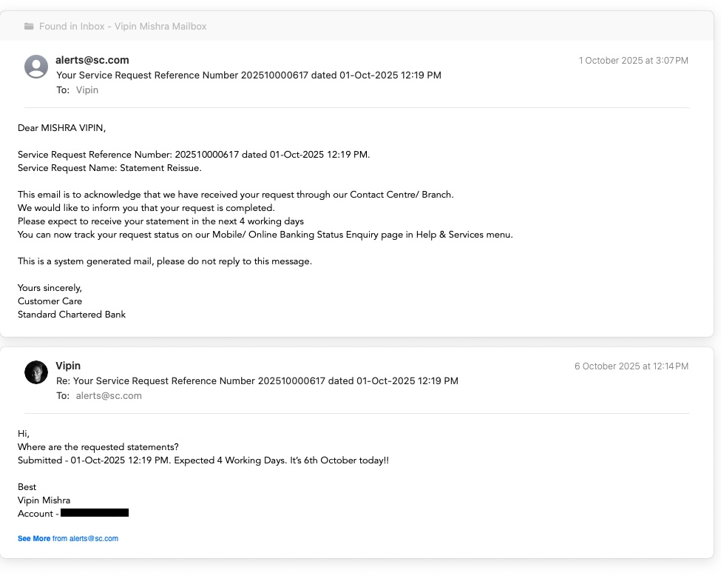This screenshot has height=587, width=721.
Task: Click 'Standard Chartered Bank' signature line
Action: pos(71,315)
